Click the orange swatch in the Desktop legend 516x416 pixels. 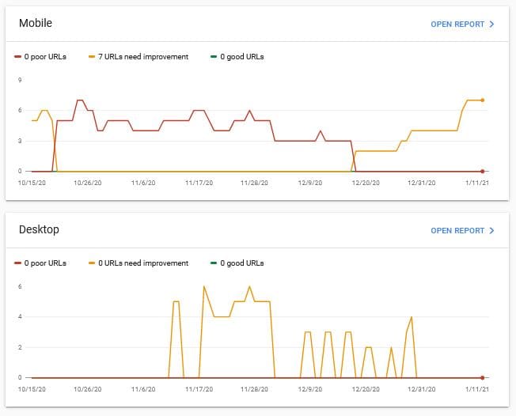(x=93, y=263)
